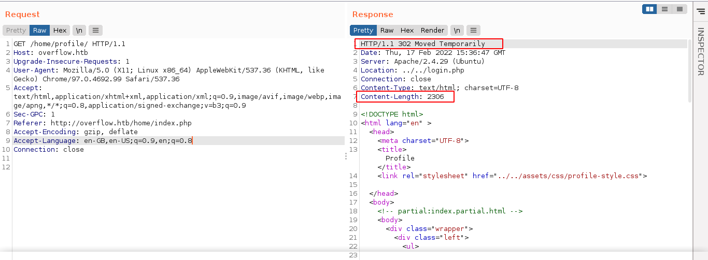Click the Location header line in response
Image resolution: width=708 pixels, height=260 pixels.
tap(412, 70)
